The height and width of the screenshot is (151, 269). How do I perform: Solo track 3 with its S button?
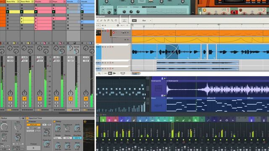point(10,103)
